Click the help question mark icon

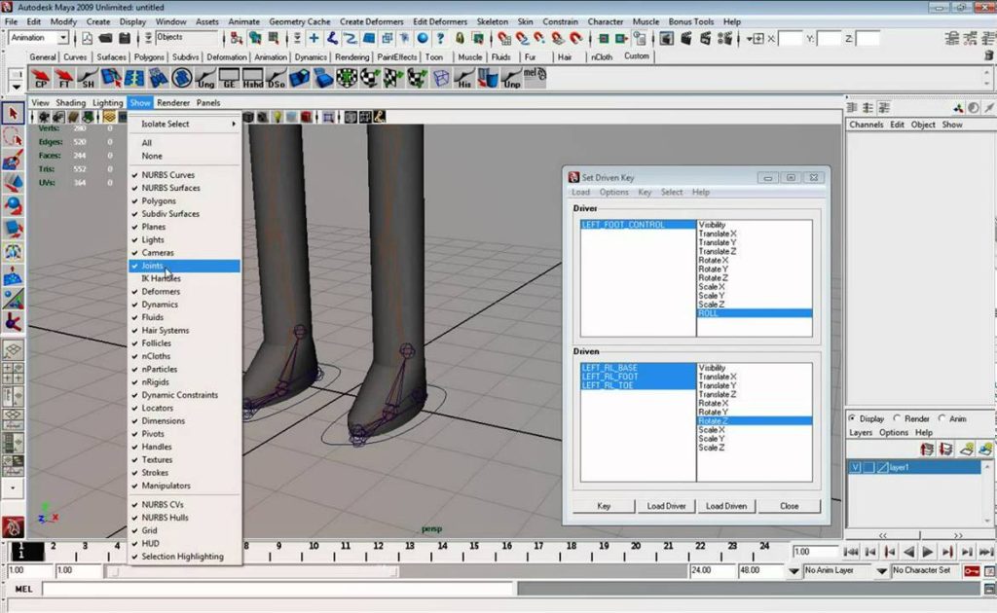(x=440, y=38)
